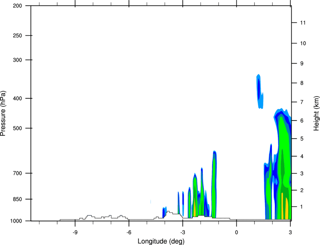Click the 'Pressure (hPa)' axis title
This screenshot has height=245, width=320.
pos(3,113)
